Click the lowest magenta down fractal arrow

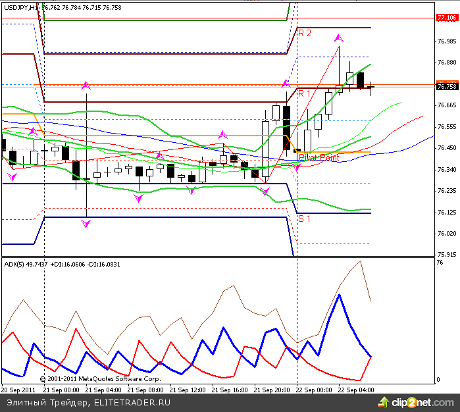[x=86, y=224]
